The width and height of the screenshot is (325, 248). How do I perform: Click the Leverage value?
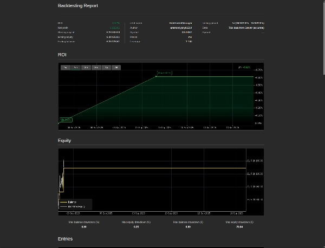pos(189,42)
